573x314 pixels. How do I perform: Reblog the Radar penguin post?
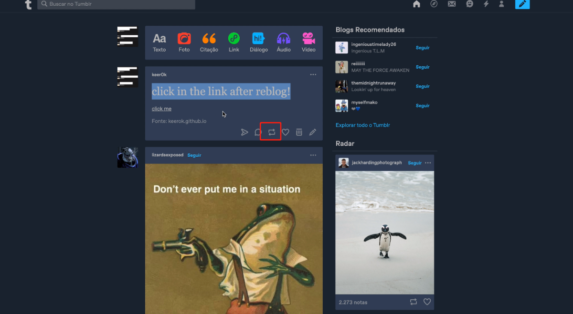tap(414, 302)
